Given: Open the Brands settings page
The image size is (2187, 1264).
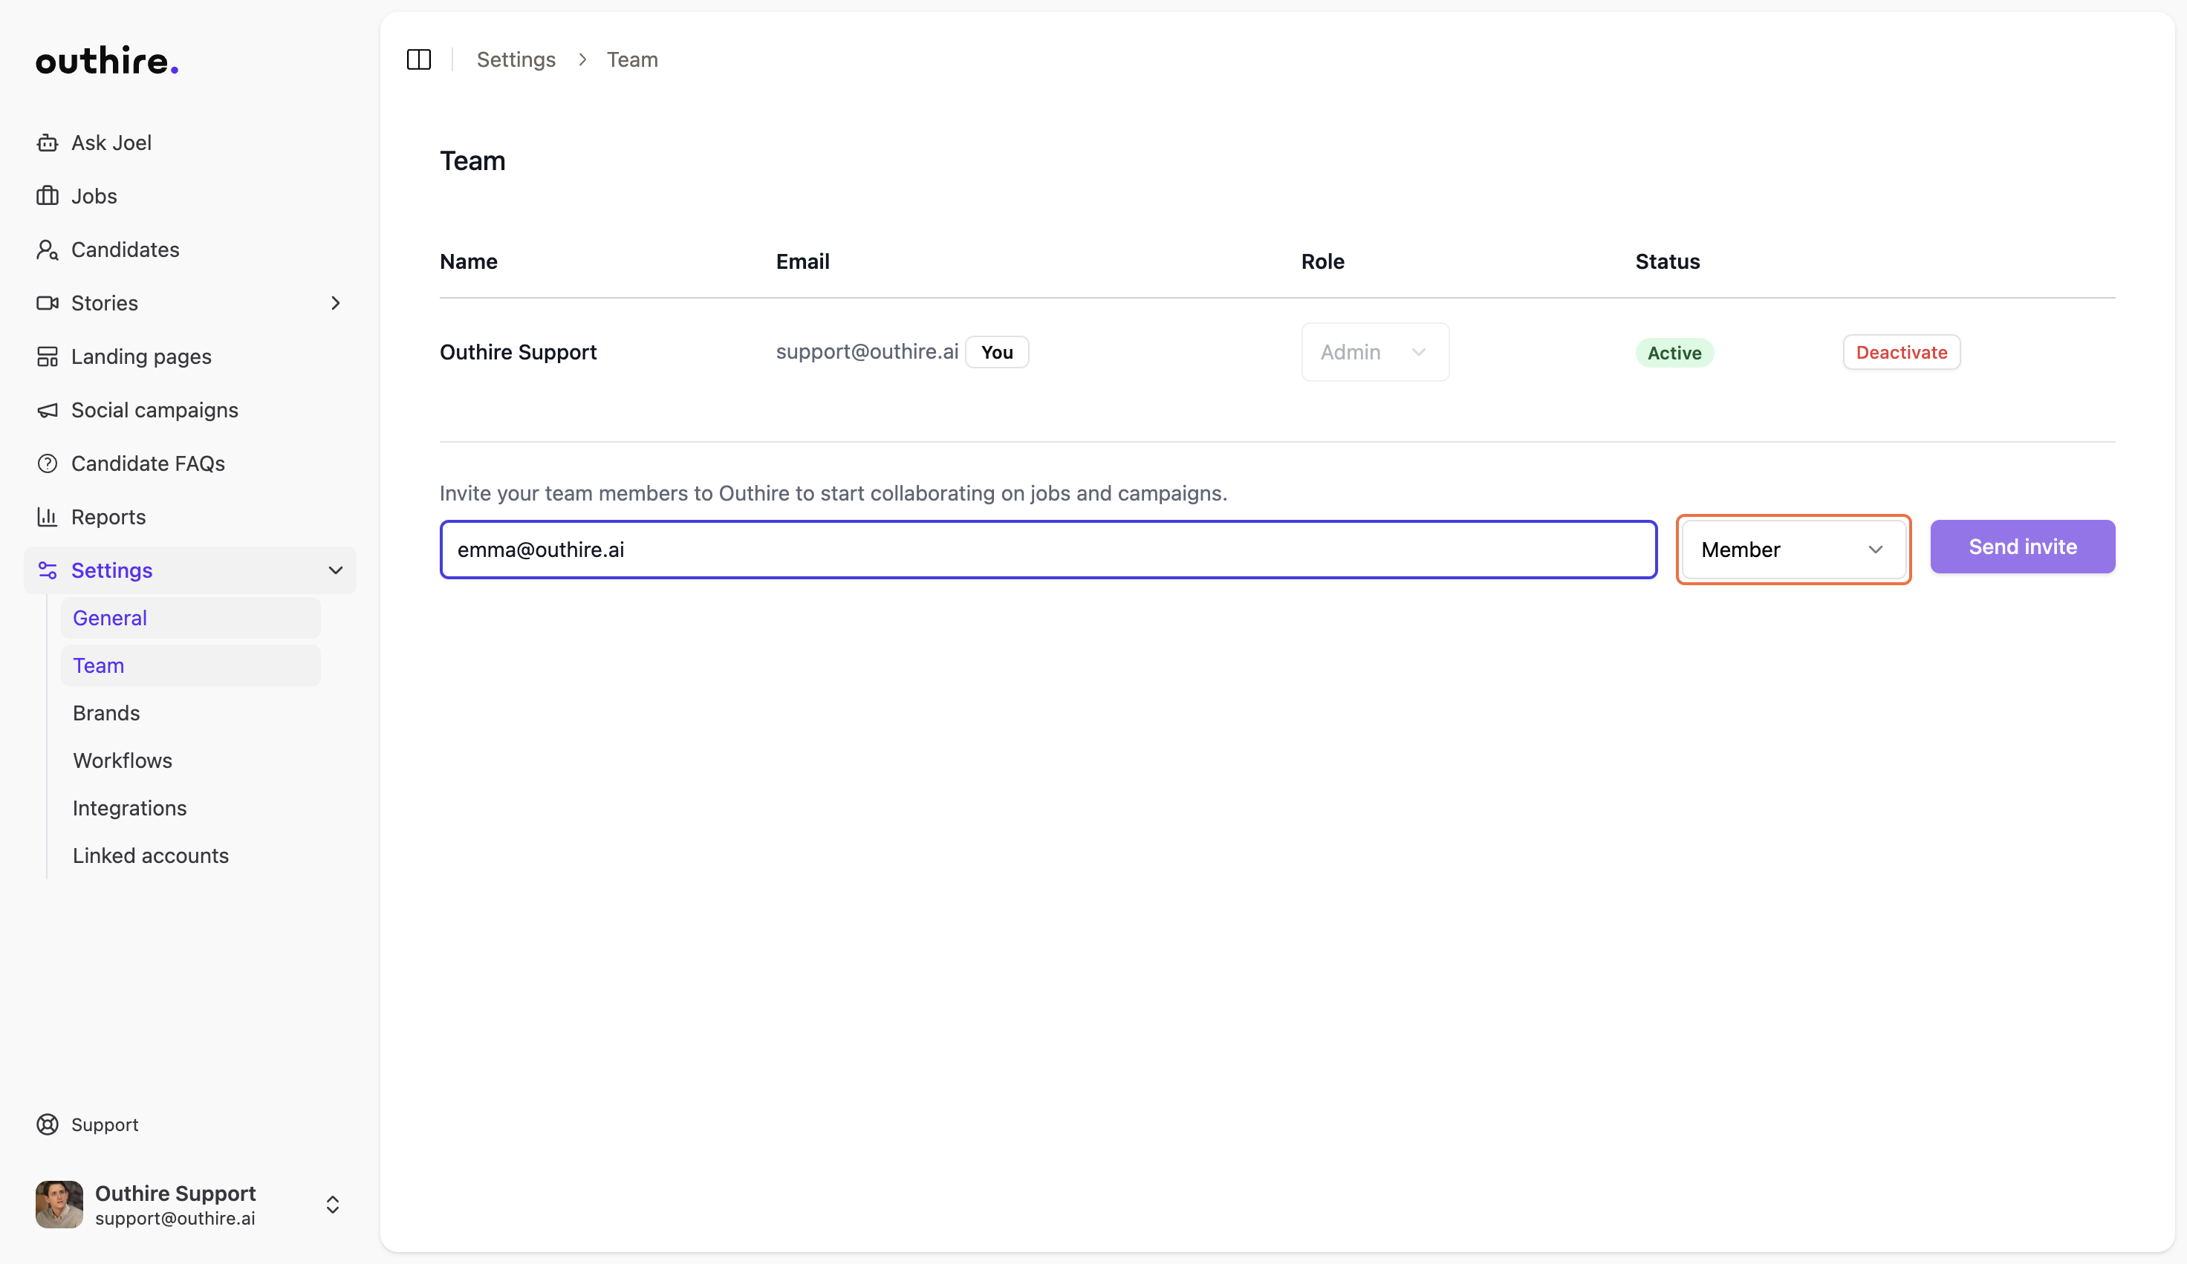Looking at the screenshot, I should pos(106,713).
